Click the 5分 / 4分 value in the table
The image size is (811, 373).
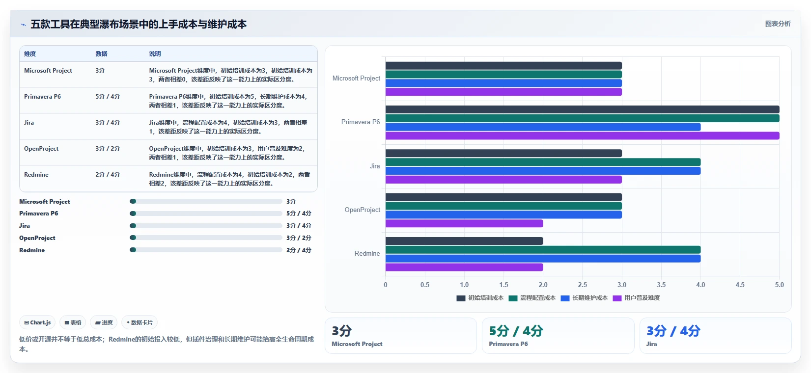(108, 97)
